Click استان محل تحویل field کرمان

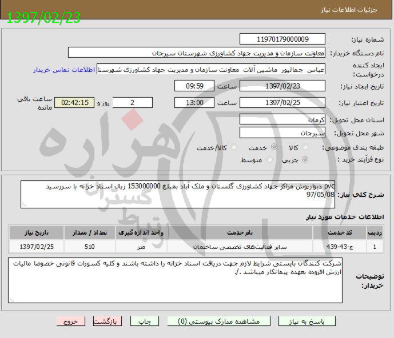pyautogui.click(x=282, y=119)
